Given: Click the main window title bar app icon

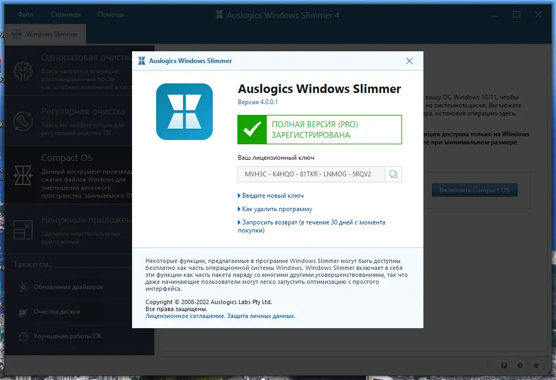Looking at the screenshot, I should click(x=219, y=14).
